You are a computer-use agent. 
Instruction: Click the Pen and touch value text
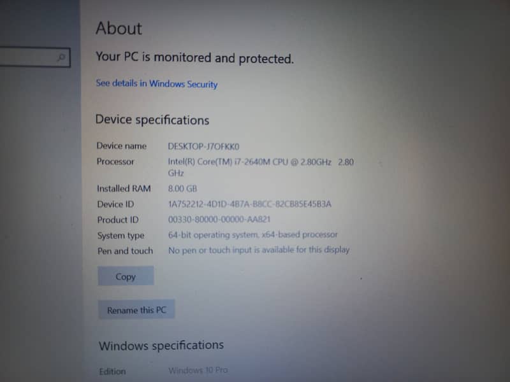(259, 250)
